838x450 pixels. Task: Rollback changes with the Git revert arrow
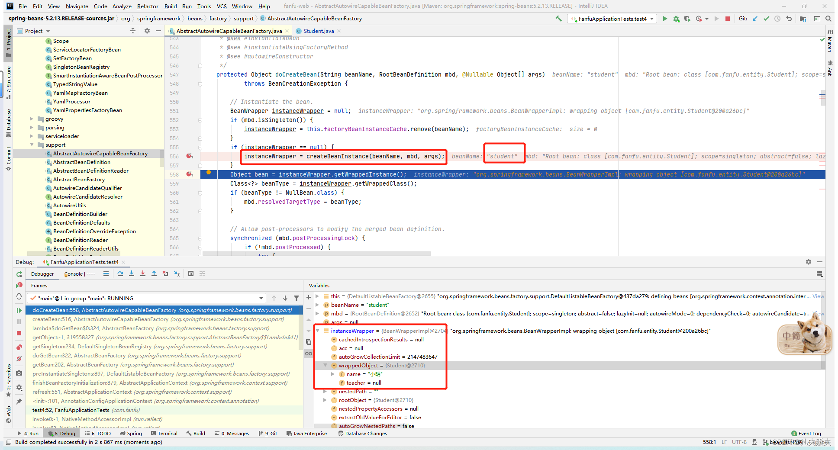pyautogui.click(x=789, y=19)
